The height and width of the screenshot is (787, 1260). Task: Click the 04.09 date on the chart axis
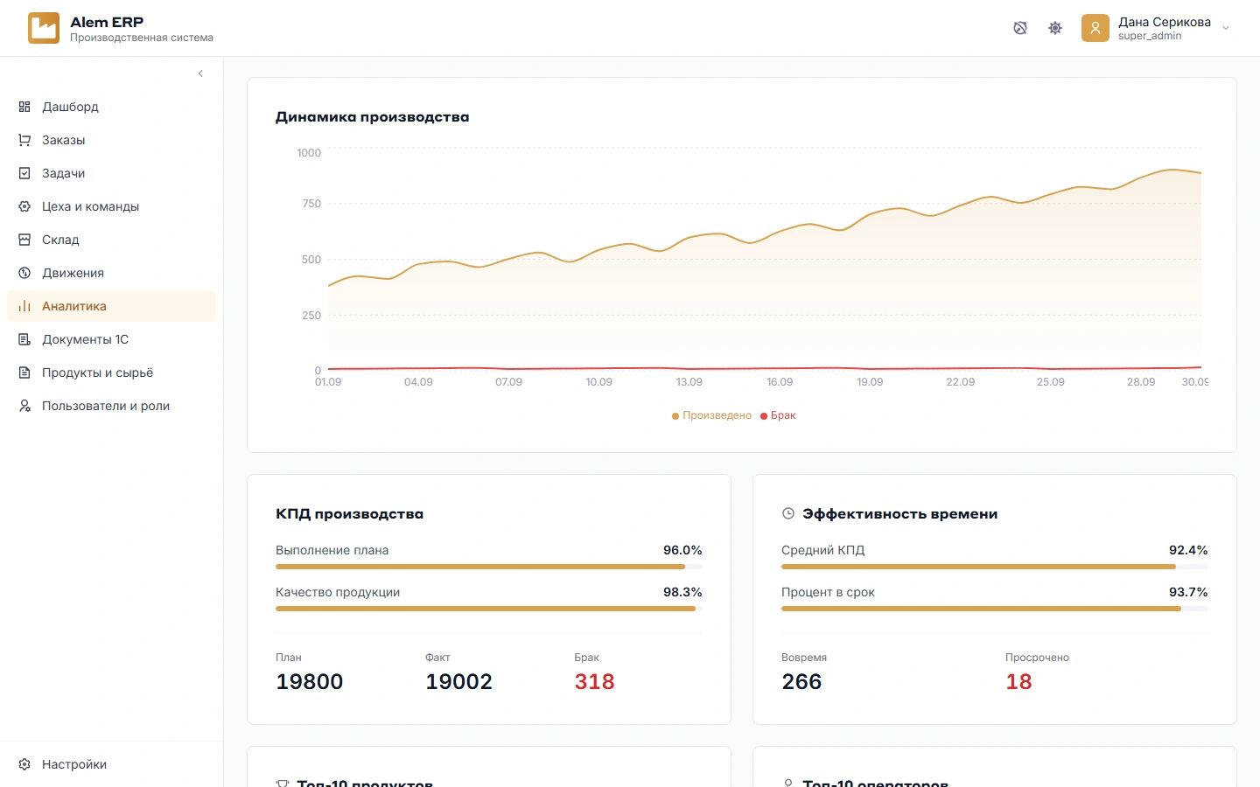[418, 382]
